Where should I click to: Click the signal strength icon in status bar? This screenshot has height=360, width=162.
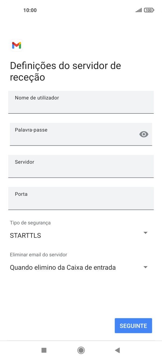click(139, 10)
